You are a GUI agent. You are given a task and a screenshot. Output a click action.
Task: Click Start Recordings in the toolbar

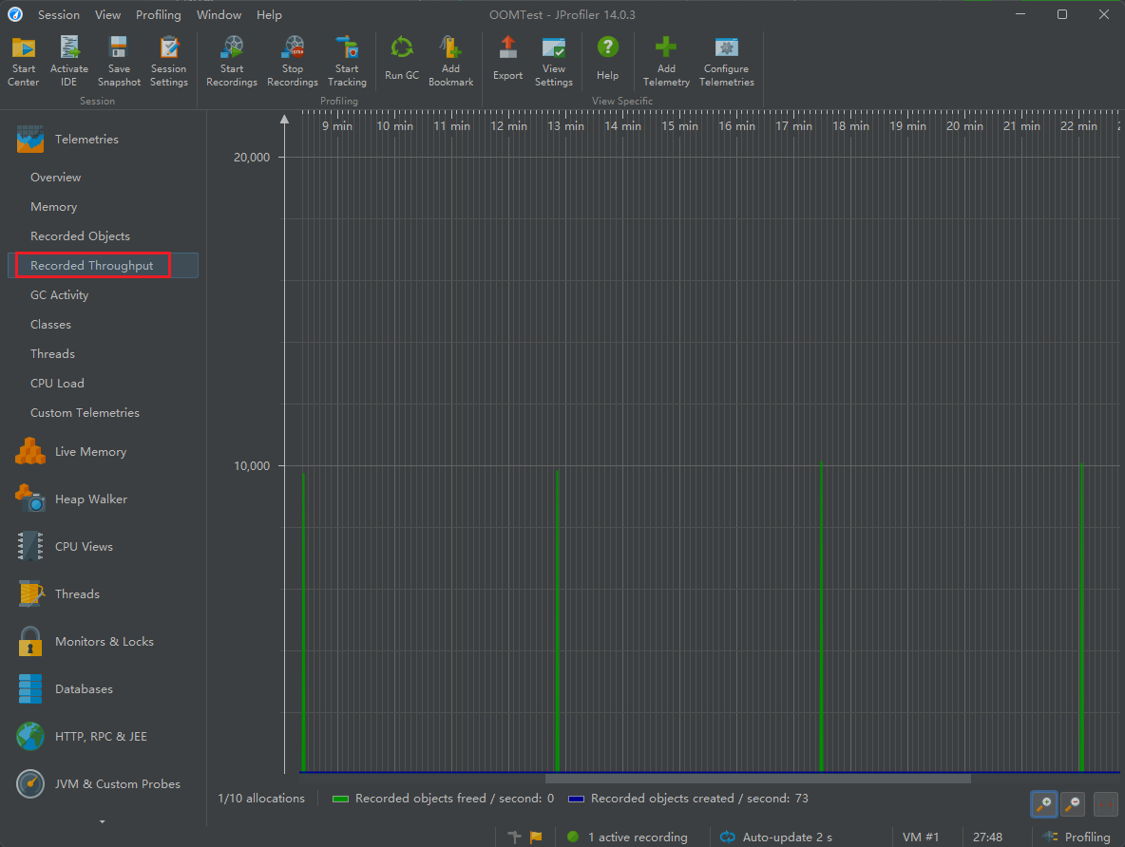(232, 62)
